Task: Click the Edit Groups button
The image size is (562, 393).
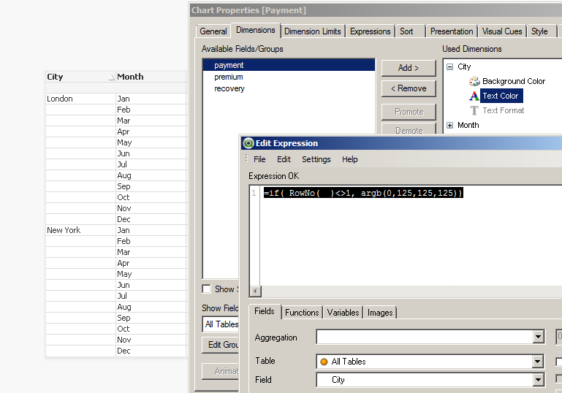Action: pyautogui.click(x=221, y=345)
